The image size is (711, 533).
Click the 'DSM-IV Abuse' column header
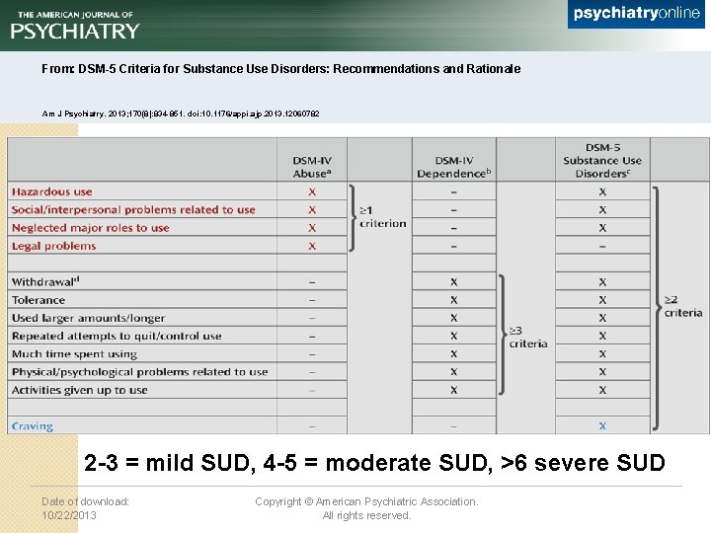point(312,167)
